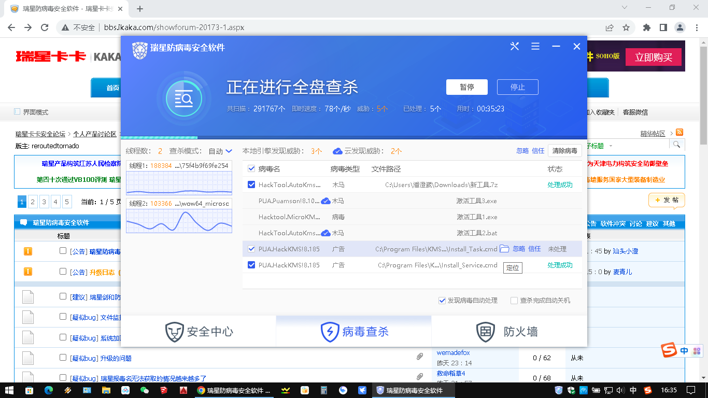The height and width of the screenshot is (398, 708).
Task: Pause the scan with 暂停 button
Action: click(466, 87)
